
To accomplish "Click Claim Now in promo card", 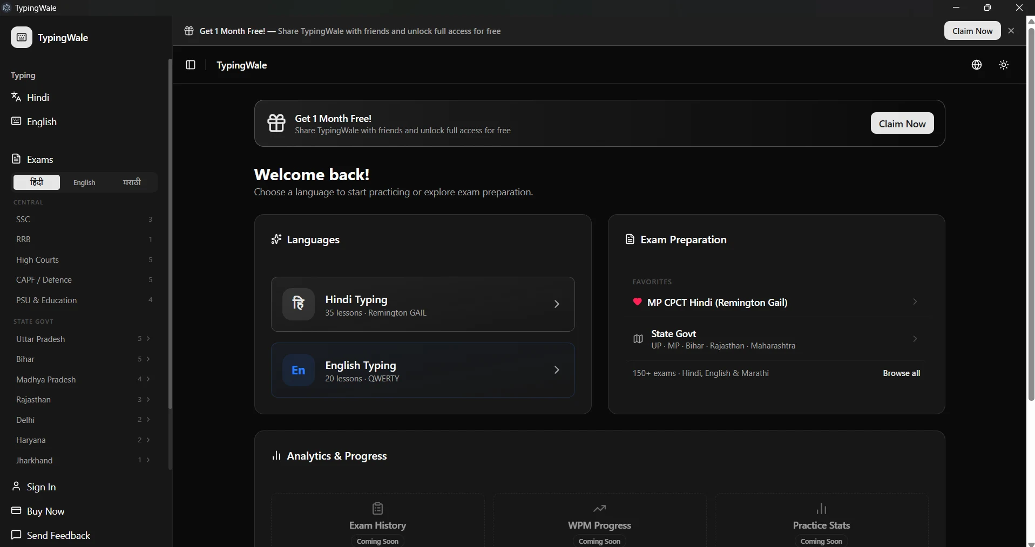I will (x=902, y=124).
